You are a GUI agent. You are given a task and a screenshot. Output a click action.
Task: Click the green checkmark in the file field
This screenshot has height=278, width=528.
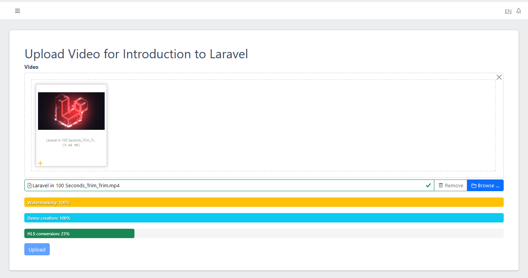pos(428,185)
